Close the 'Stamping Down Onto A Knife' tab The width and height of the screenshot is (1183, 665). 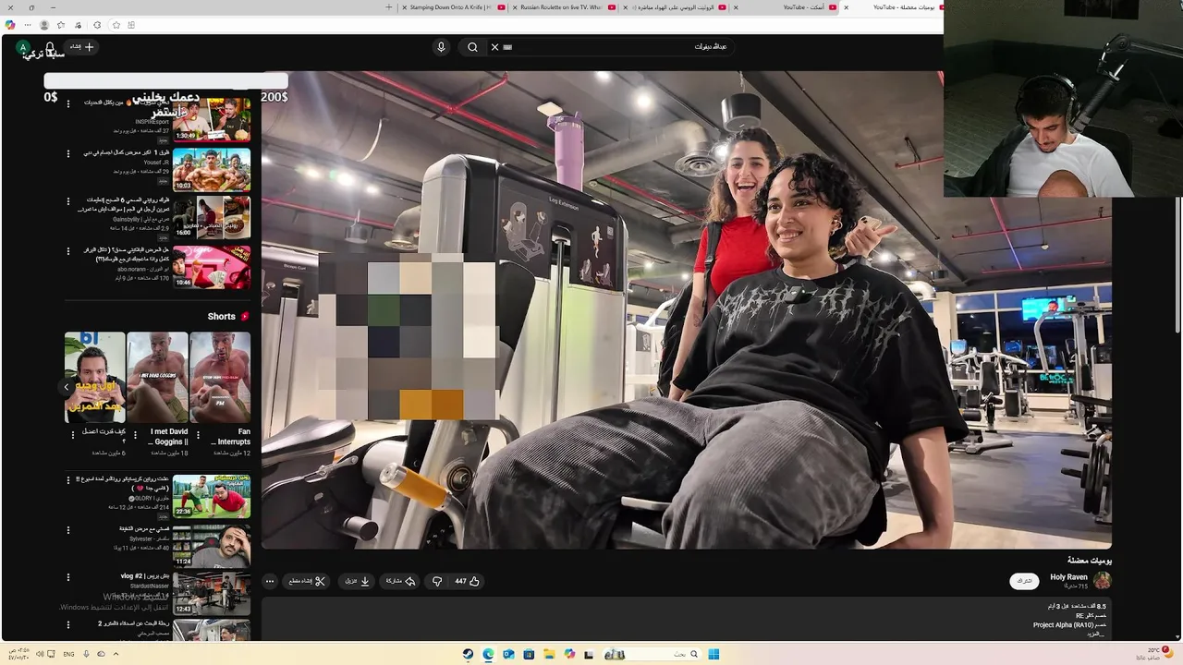point(405,7)
